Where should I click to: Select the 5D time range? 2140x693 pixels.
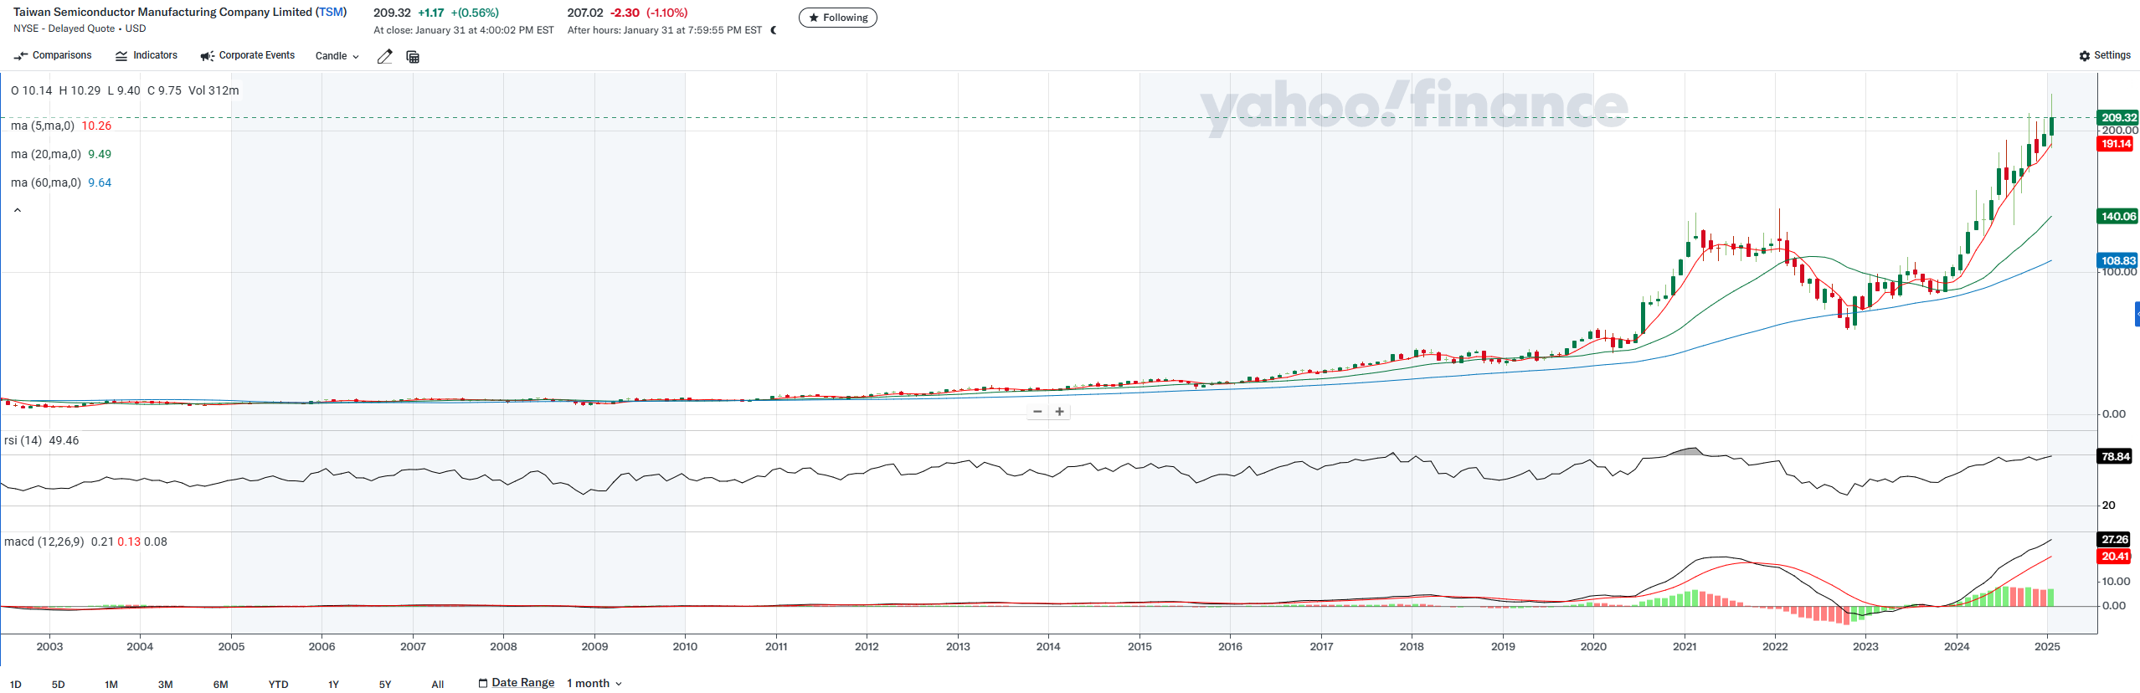[58, 684]
